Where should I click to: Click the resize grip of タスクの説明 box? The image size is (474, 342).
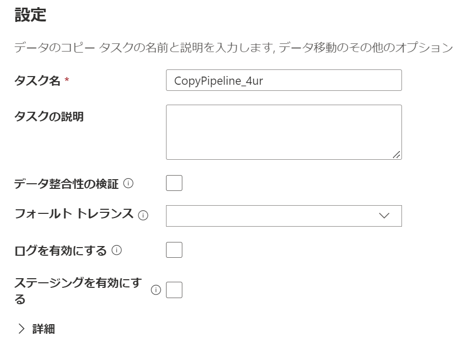396,155
